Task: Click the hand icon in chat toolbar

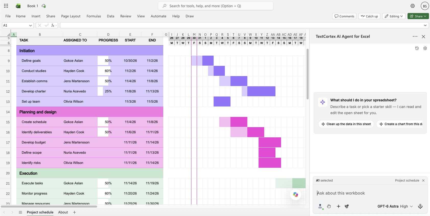Action: coord(329,206)
